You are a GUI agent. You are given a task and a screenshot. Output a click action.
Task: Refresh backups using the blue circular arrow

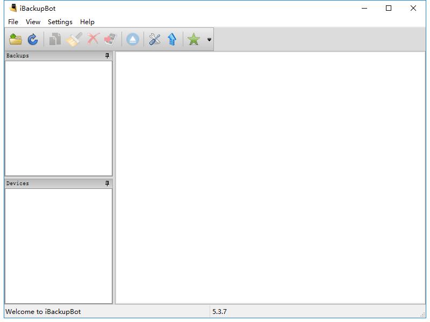(x=33, y=39)
